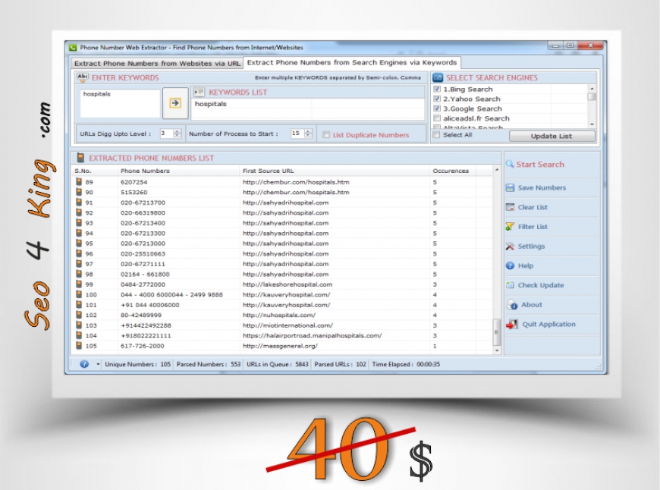Viewport: 660px width, 490px height.
Task: Click the Keywords List header icon
Action: tap(199, 93)
